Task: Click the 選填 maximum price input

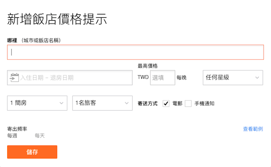Action: pyautogui.click(x=163, y=78)
